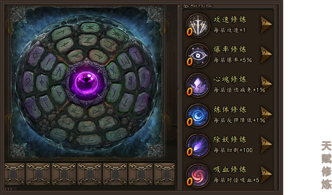Open 除妖修炼 with its golden arrow
332x195 pixels.
[x=266, y=145]
